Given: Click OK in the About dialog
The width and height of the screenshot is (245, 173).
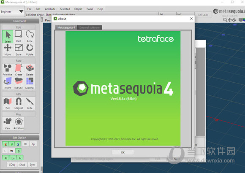Looking at the screenshot, I should pyautogui.click(x=123, y=152).
